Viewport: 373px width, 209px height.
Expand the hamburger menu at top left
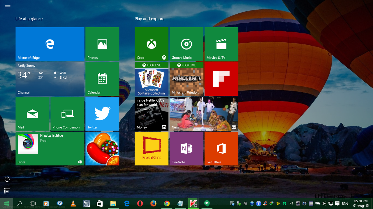coord(8,7)
